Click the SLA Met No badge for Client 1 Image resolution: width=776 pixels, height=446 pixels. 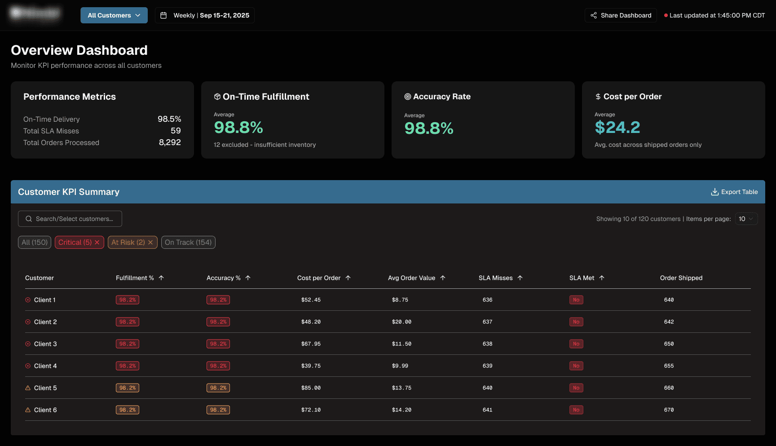click(576, 300)
